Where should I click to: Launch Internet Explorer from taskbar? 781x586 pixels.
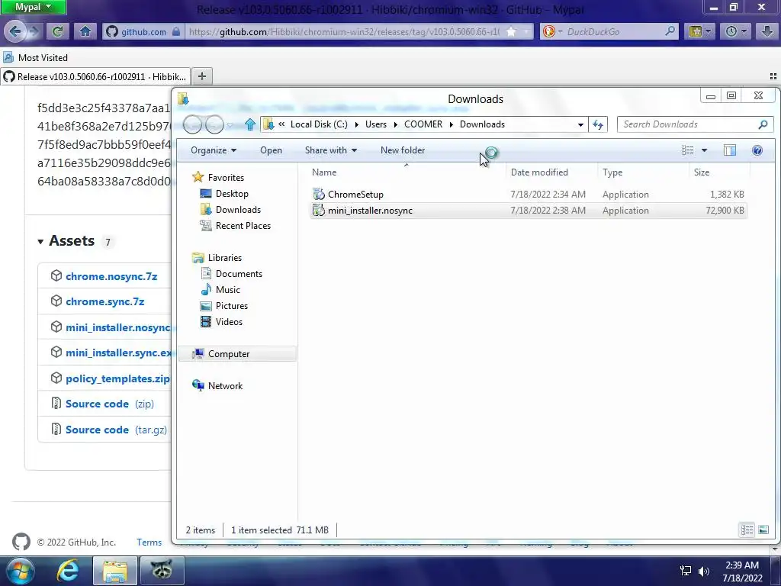point(67,571)
